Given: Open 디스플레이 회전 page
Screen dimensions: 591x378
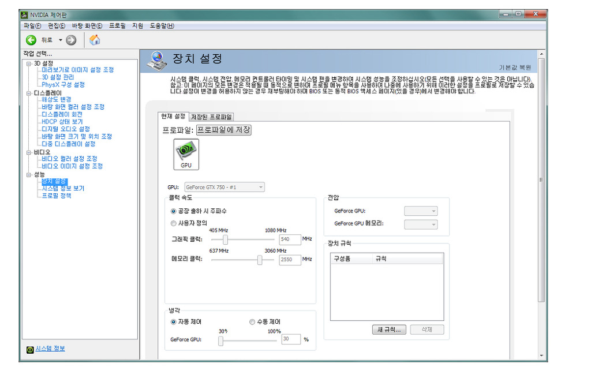Looking at the screenshot, I should [x=62, y=114].
